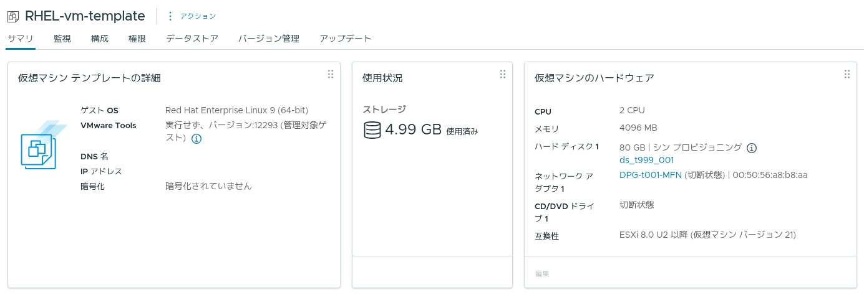Switch to the 監視 tab

(x=62, y=39)
